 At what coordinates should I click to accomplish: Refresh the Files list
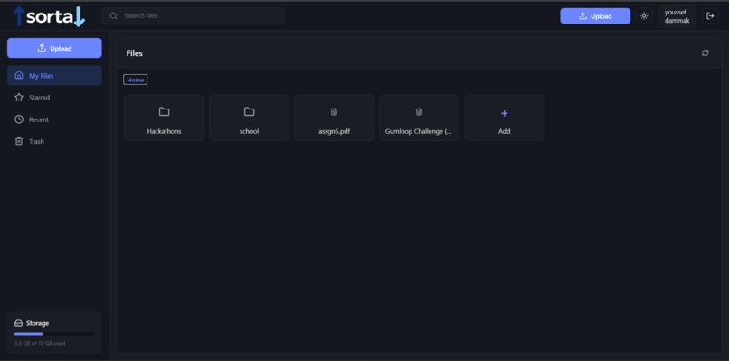705,53
